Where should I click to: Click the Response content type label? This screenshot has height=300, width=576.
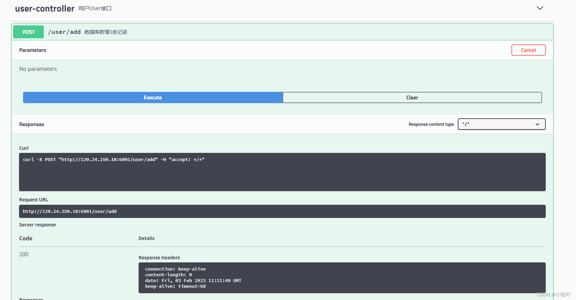(x=431, y=124)
